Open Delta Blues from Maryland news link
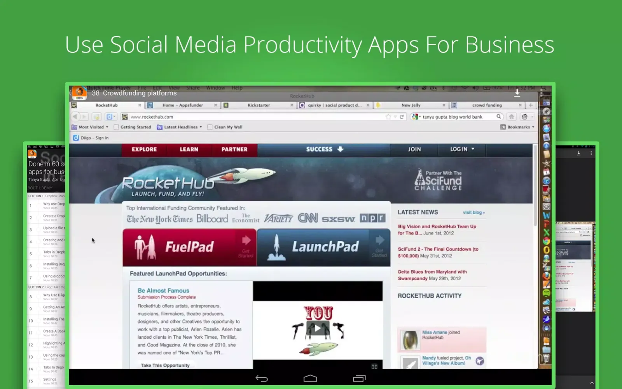 (x=432, y=275)
